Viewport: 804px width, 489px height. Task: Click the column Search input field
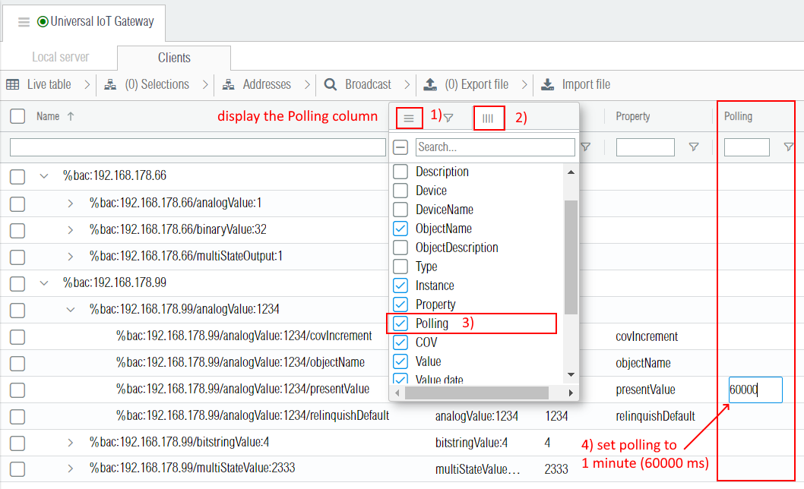click(x=495, y=147)
